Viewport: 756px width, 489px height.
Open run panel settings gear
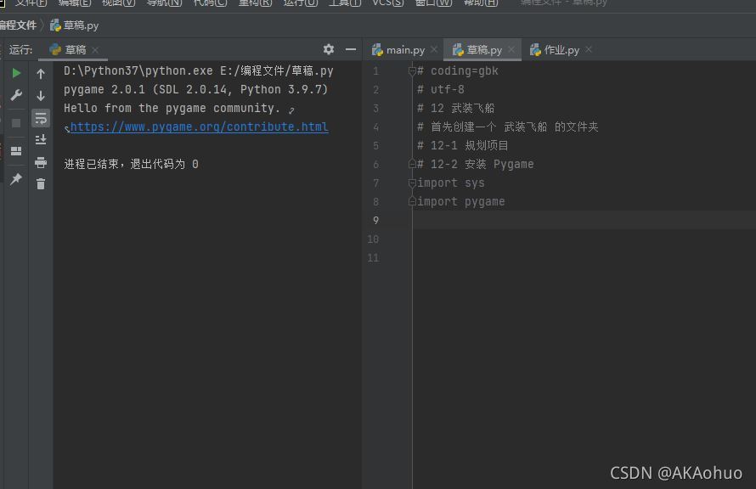(329, 49)
